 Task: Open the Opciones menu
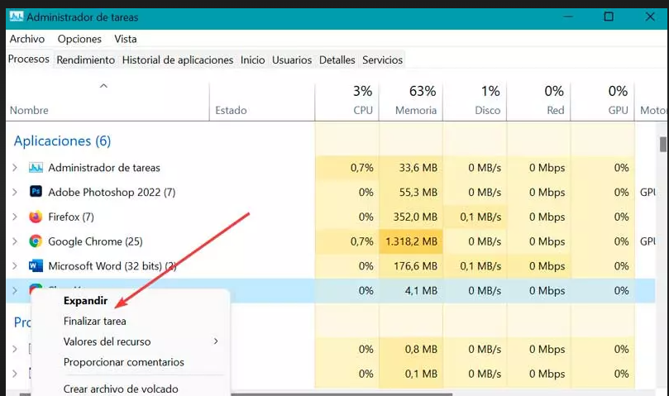tap(79, 39)
